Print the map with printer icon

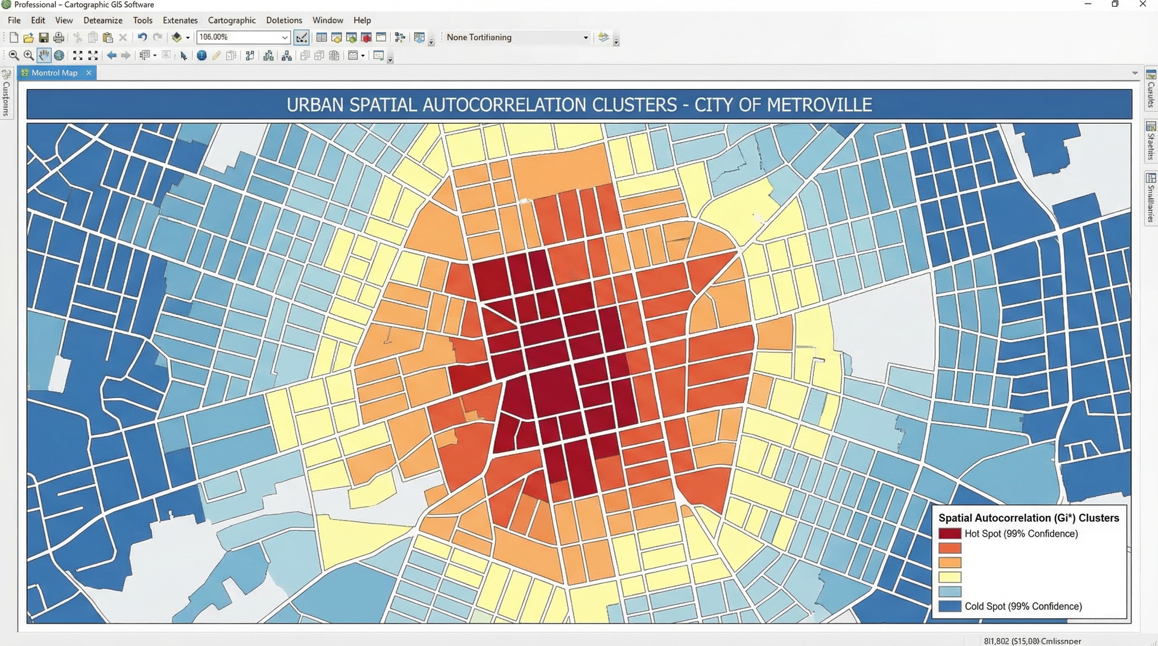point(59,37)
